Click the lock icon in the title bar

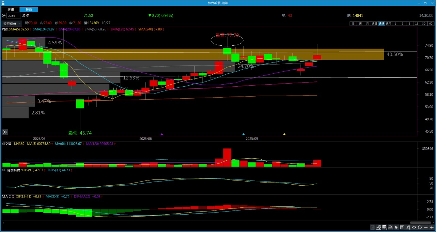[x=3, y=3]
